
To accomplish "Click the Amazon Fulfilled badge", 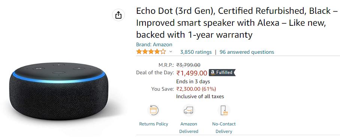I will [x=222, y=72].
